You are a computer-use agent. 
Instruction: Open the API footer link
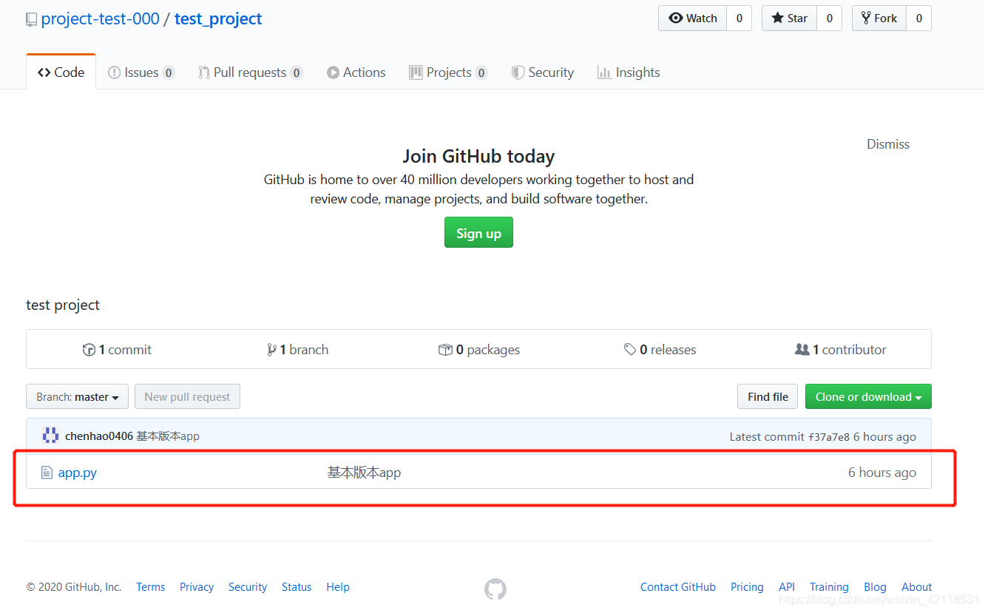pos(787,587)
